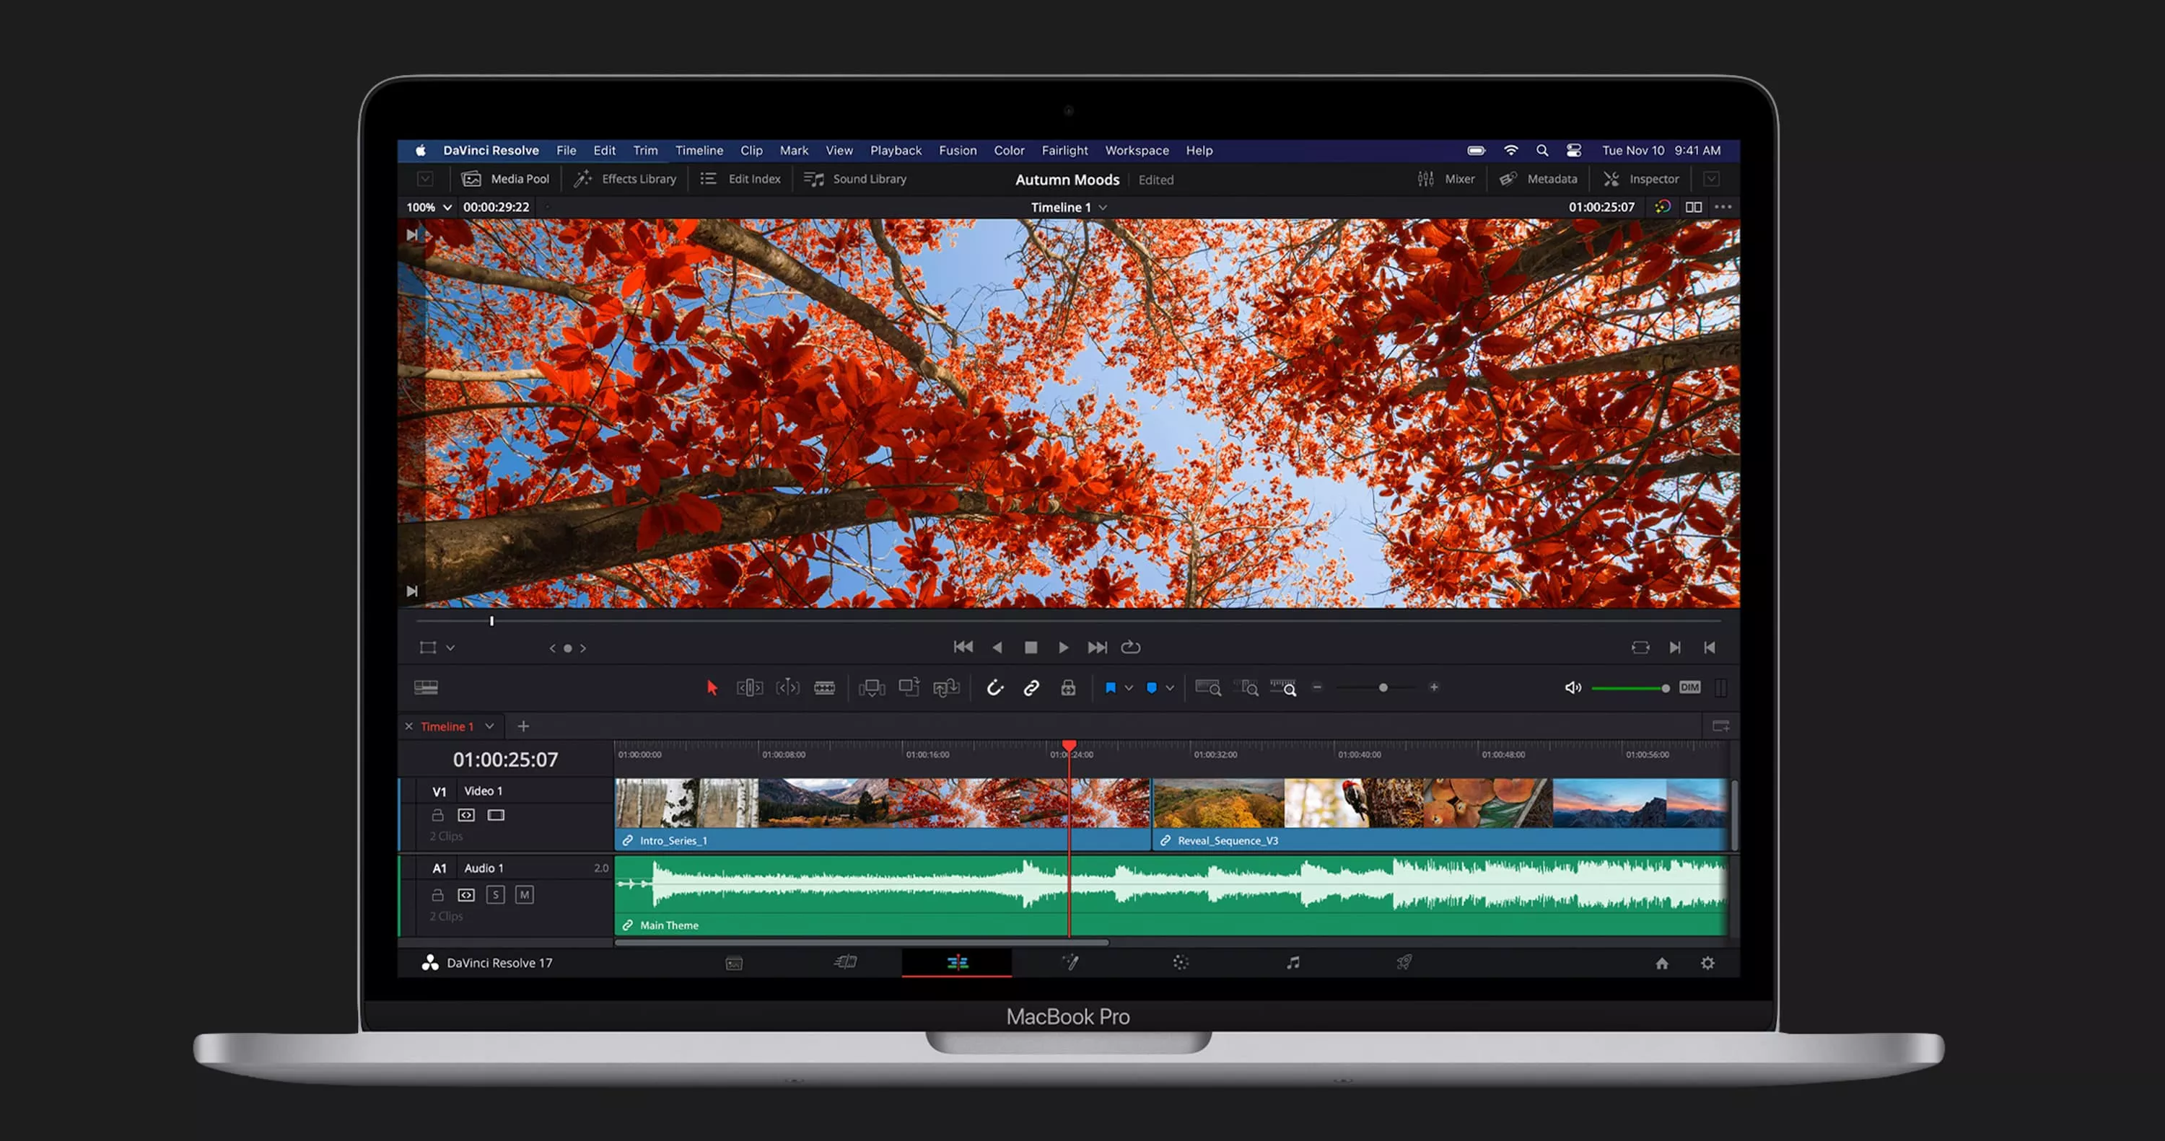Click the Linked Selection chain icon
This screenshot has width=2165, height=1141.
[x=1031, y=687]
